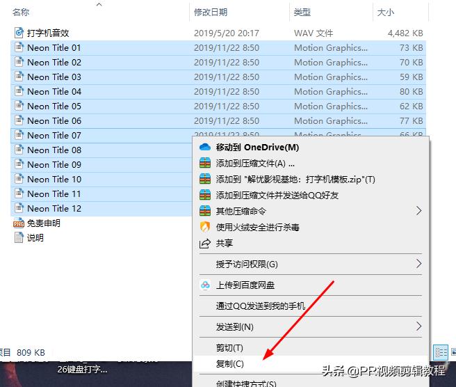The image size is (456, 387).
Task: Click the archive icon beside 添加到 打字机模板.zip
Action: pyautogui.click(x=205, y=179)
